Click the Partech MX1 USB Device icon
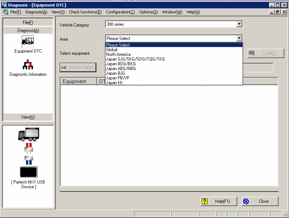The height and width of the screenshot is (218, 289). pyautogui.click(x=28, y=172)
